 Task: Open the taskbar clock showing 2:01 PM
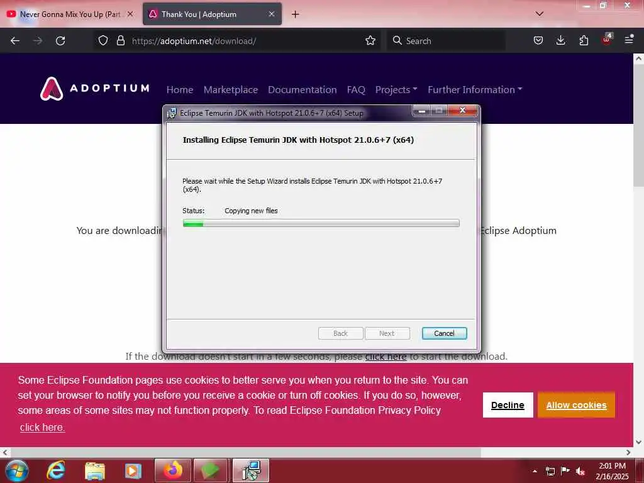(x=613, y=470)
